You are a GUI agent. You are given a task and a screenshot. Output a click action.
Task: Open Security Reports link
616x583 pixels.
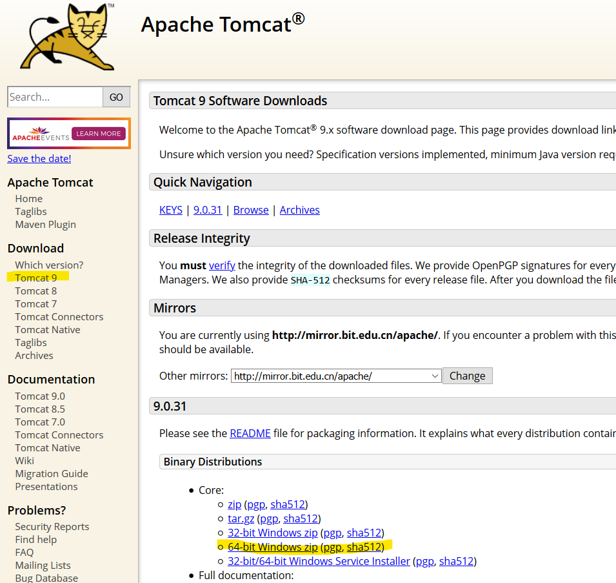click(52, 527)
